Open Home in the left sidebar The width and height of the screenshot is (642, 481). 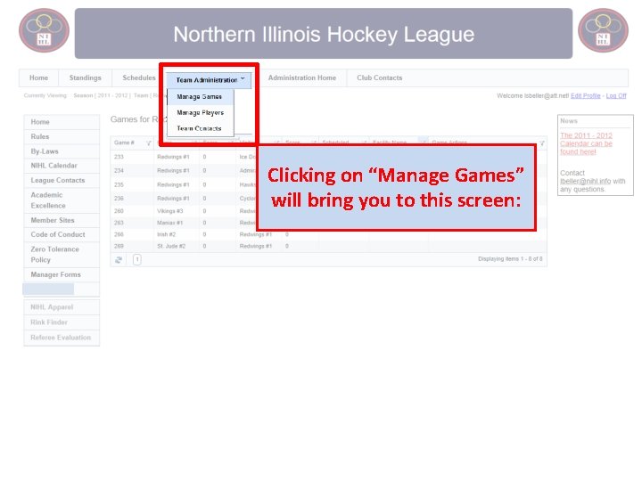coord(62,122)
